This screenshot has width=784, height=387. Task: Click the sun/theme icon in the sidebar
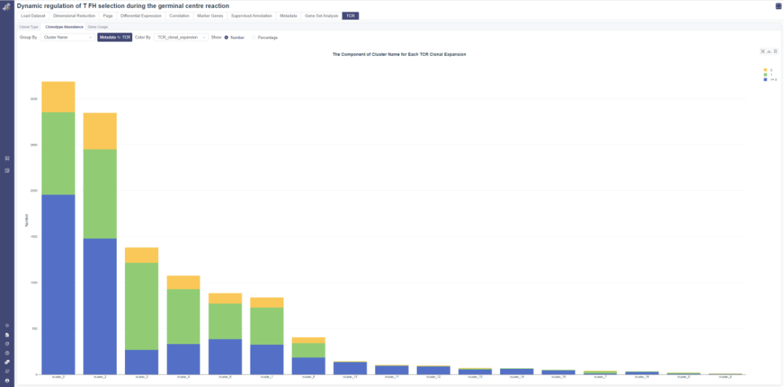click(x=7, y=325)
